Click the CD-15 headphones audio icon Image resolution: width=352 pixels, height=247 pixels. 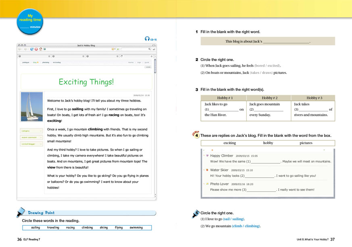[x=147, y=39]
